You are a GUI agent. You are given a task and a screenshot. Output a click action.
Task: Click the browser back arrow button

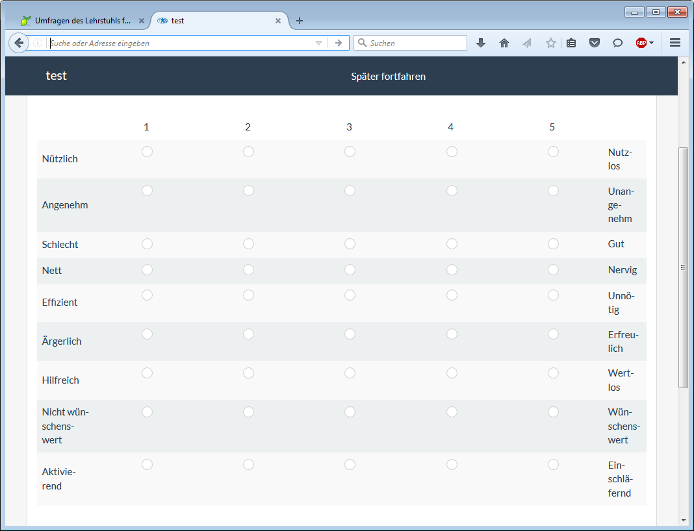(x=19, y=43)
